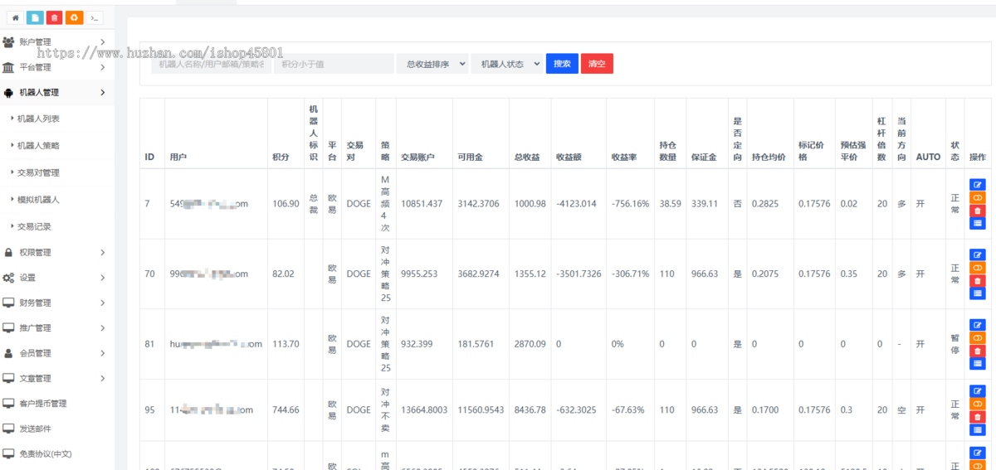The width and height of the screenshot is (996, 470).
Task: Delete robot ID 70 using red trash icon
Action: click(977, 280)
